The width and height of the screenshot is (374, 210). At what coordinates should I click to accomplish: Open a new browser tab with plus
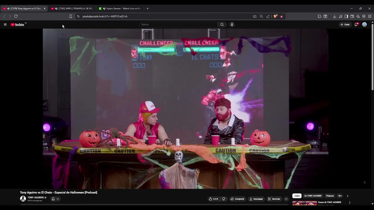click(x=148, y=8)
